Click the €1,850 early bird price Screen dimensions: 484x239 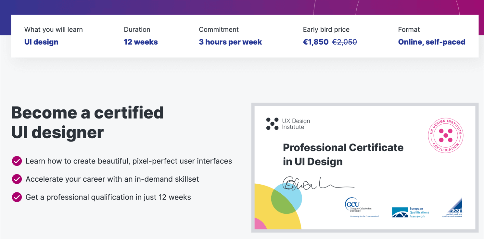pos(315,42)
